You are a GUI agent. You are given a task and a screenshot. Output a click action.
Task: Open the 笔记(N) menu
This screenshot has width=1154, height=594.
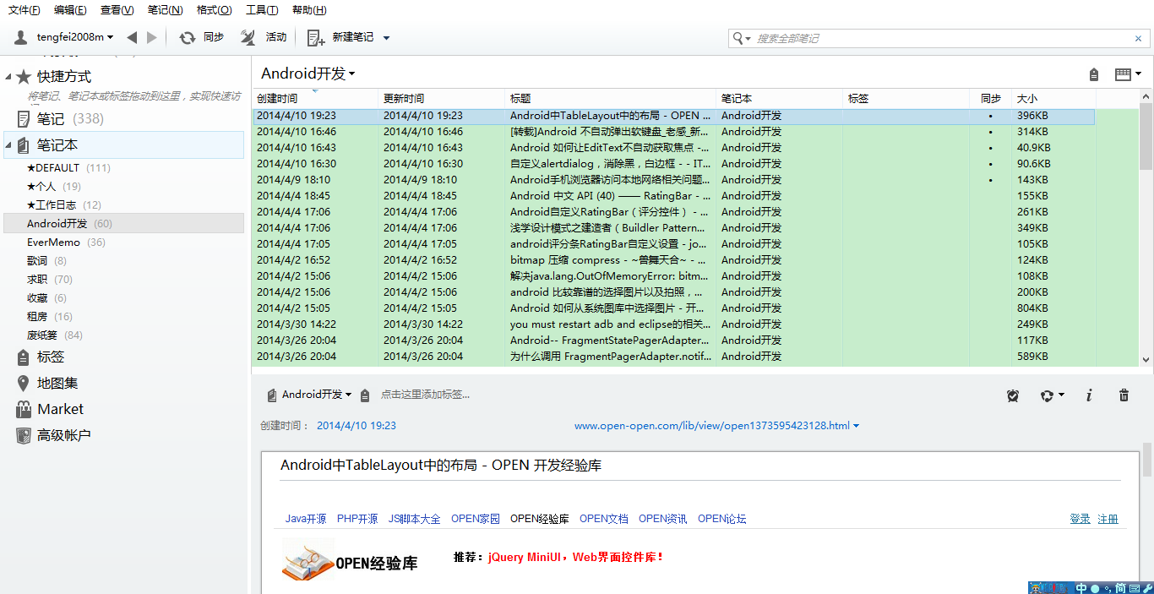165,10
